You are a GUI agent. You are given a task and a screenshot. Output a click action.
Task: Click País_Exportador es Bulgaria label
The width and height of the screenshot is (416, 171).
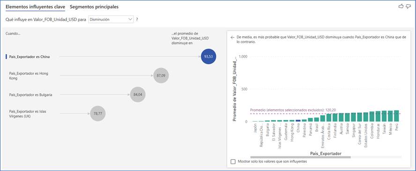pyautogui.click(x=30, y=95)
